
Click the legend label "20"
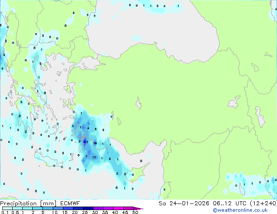(75, 212)
